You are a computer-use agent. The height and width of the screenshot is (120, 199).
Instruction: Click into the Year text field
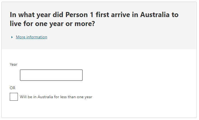click(x=51, y=75)
